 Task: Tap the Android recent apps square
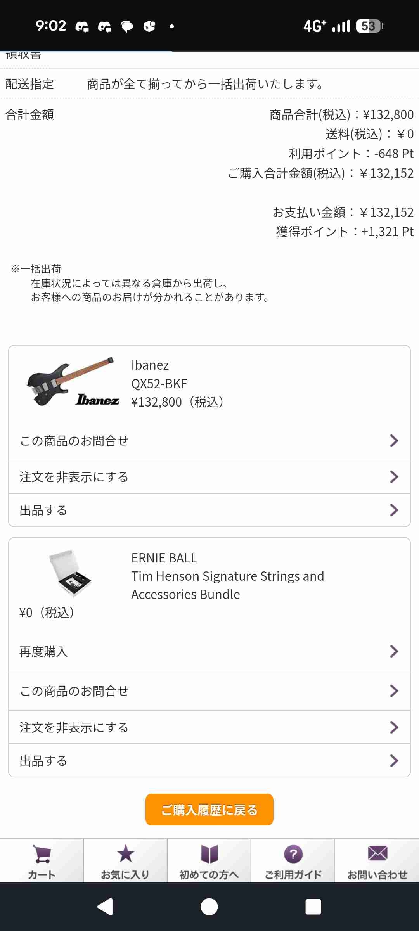313,907
